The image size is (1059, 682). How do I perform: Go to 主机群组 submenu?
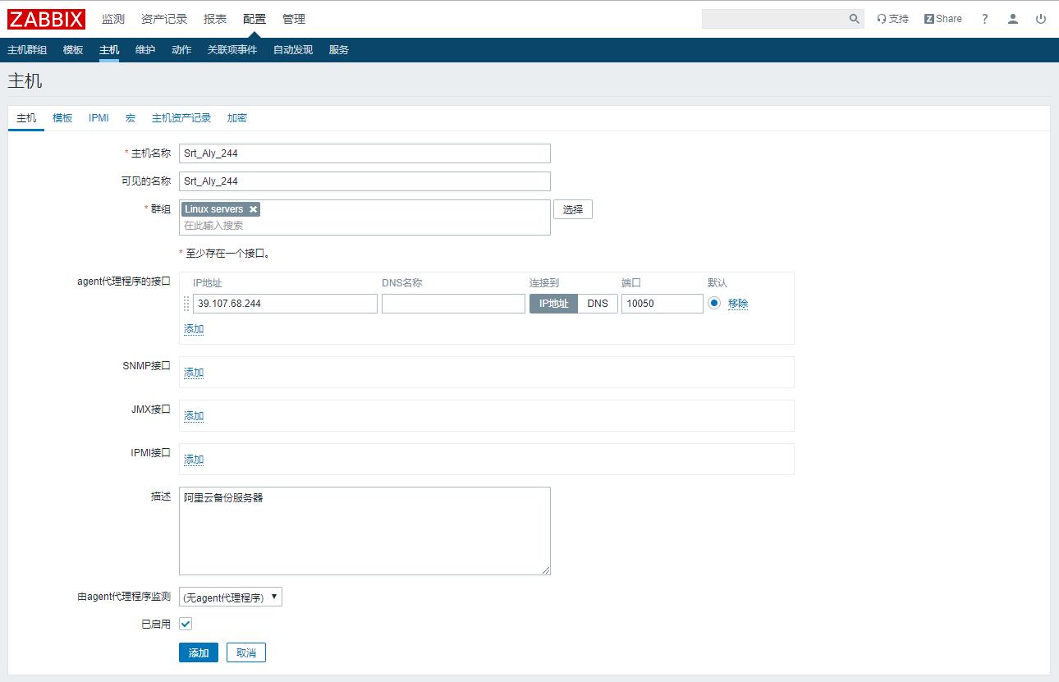point(27,50)
